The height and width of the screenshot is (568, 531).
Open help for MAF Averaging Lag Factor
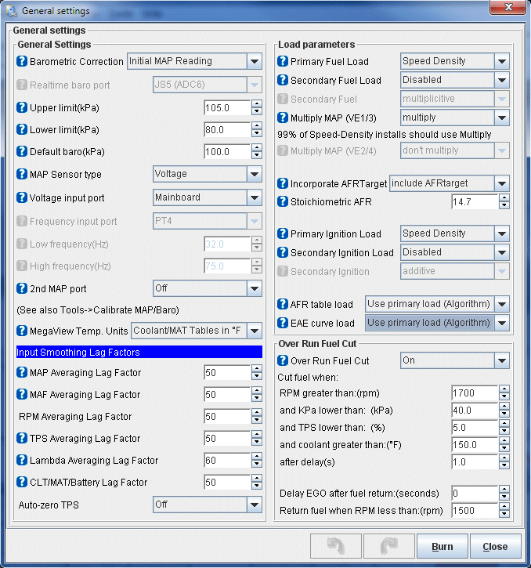point(22,394)
